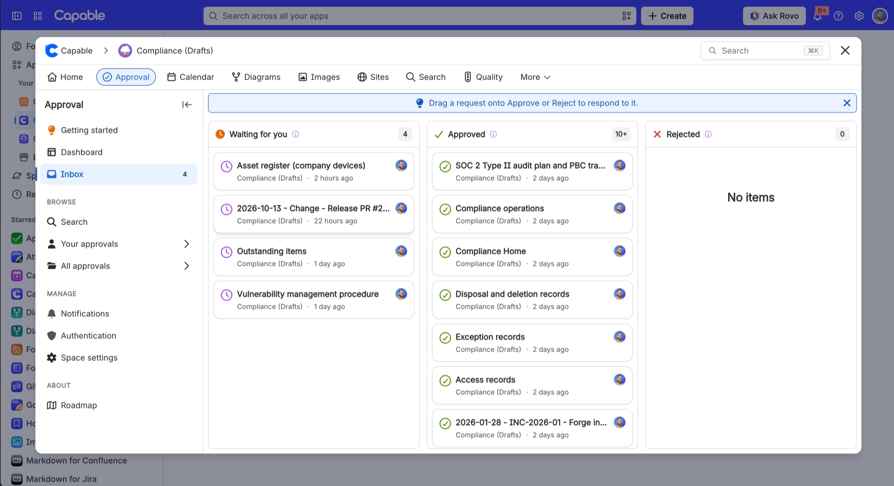Open the app switcher grid icon

38,16
